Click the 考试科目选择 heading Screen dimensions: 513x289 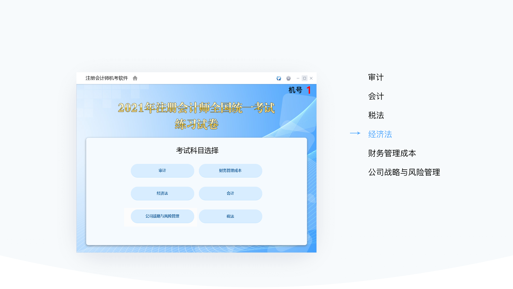pyautogui.click(x=197, y=150)
